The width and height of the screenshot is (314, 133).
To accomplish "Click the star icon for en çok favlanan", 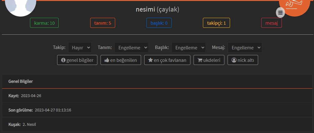I will pyautogui.click(x=150, y=60).
